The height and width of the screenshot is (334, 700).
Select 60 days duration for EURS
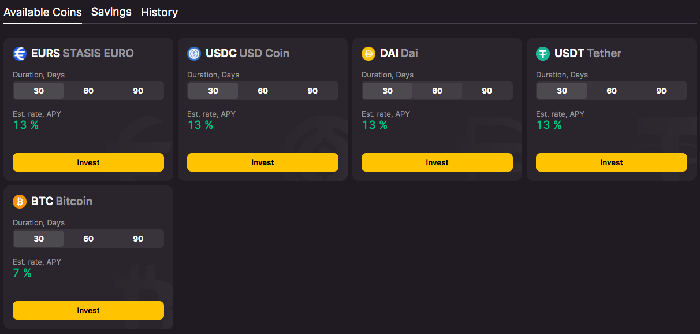click(88, 91)
